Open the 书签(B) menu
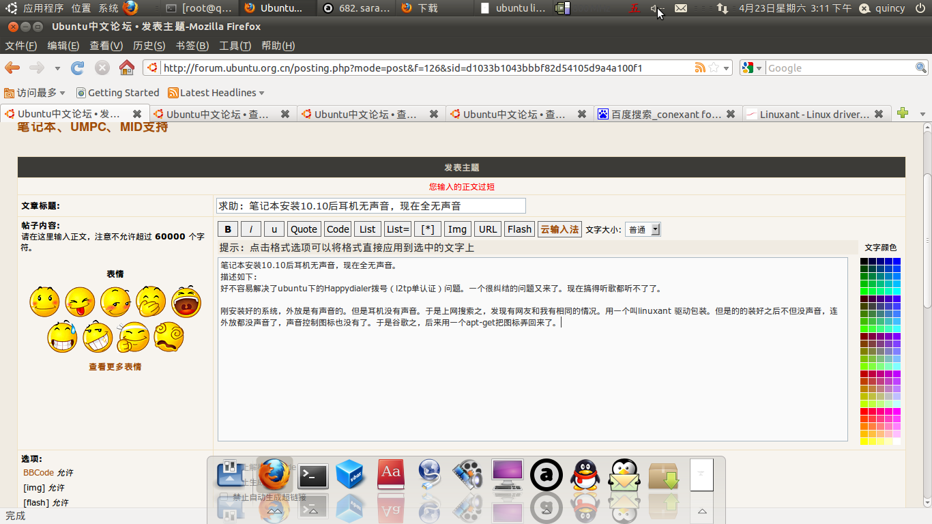The height and width of the screenshot is (524, 932). pyautogui.click(x=192, y=46)
